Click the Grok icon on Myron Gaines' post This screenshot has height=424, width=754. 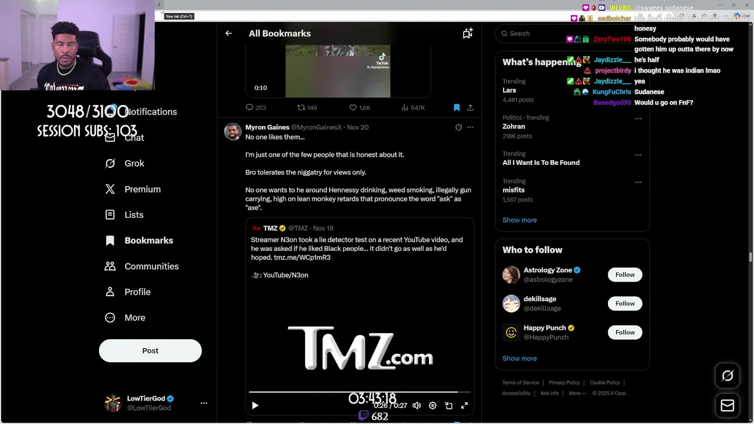point(458,127)
